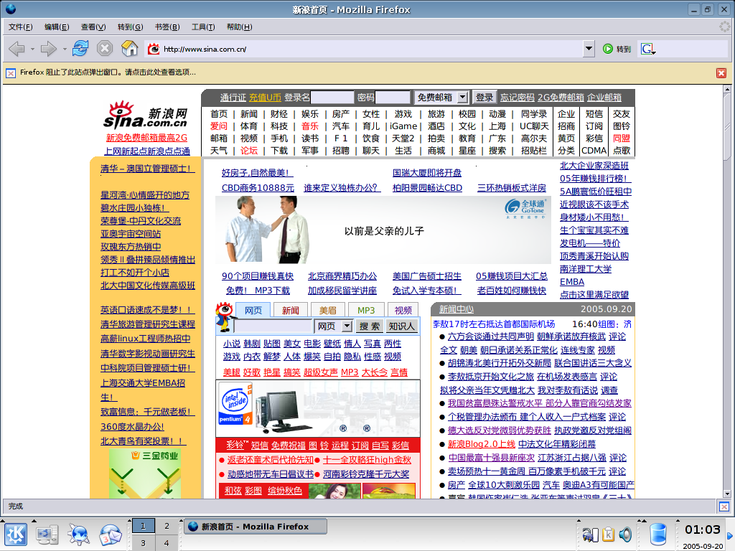Click the Back arrow toolbar button

tap(17, 48)
